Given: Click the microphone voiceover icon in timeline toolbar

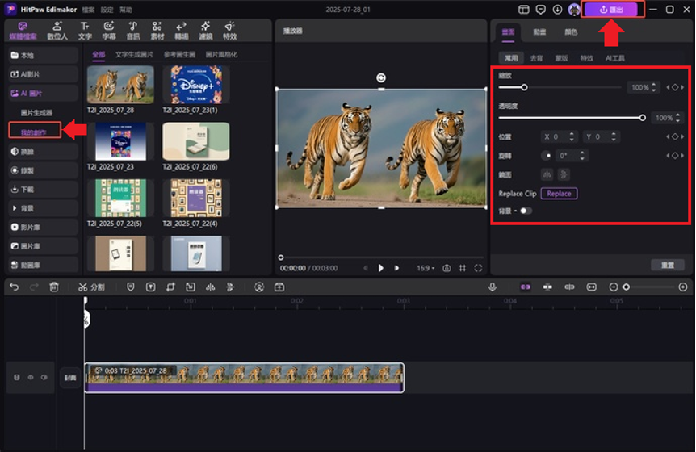Looking at the screenshot, I should click(x=492, y=287).
